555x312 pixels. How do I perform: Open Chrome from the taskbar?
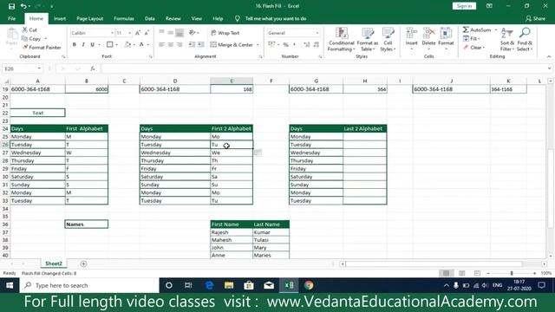(x=309, y=285)
